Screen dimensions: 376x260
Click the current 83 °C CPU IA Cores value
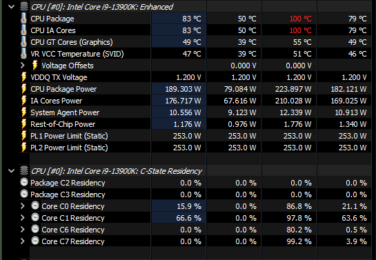[x=191, y=30]
